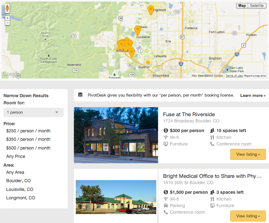
Task: View listing for Fuse at The Riverside
Action: coord(248,154)
